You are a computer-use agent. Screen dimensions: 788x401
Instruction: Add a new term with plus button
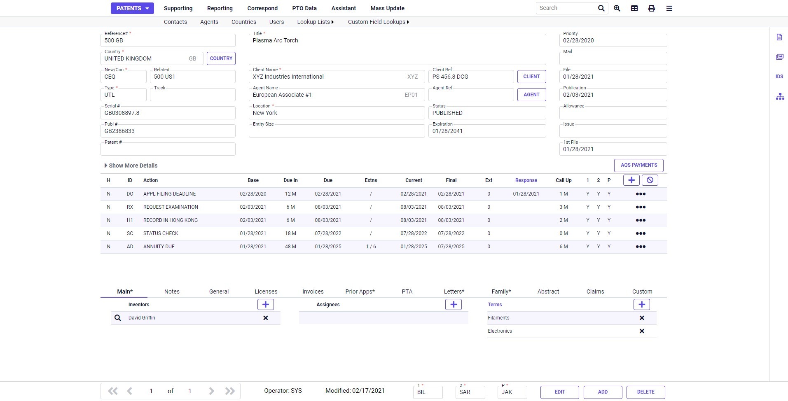coord(642,304)
